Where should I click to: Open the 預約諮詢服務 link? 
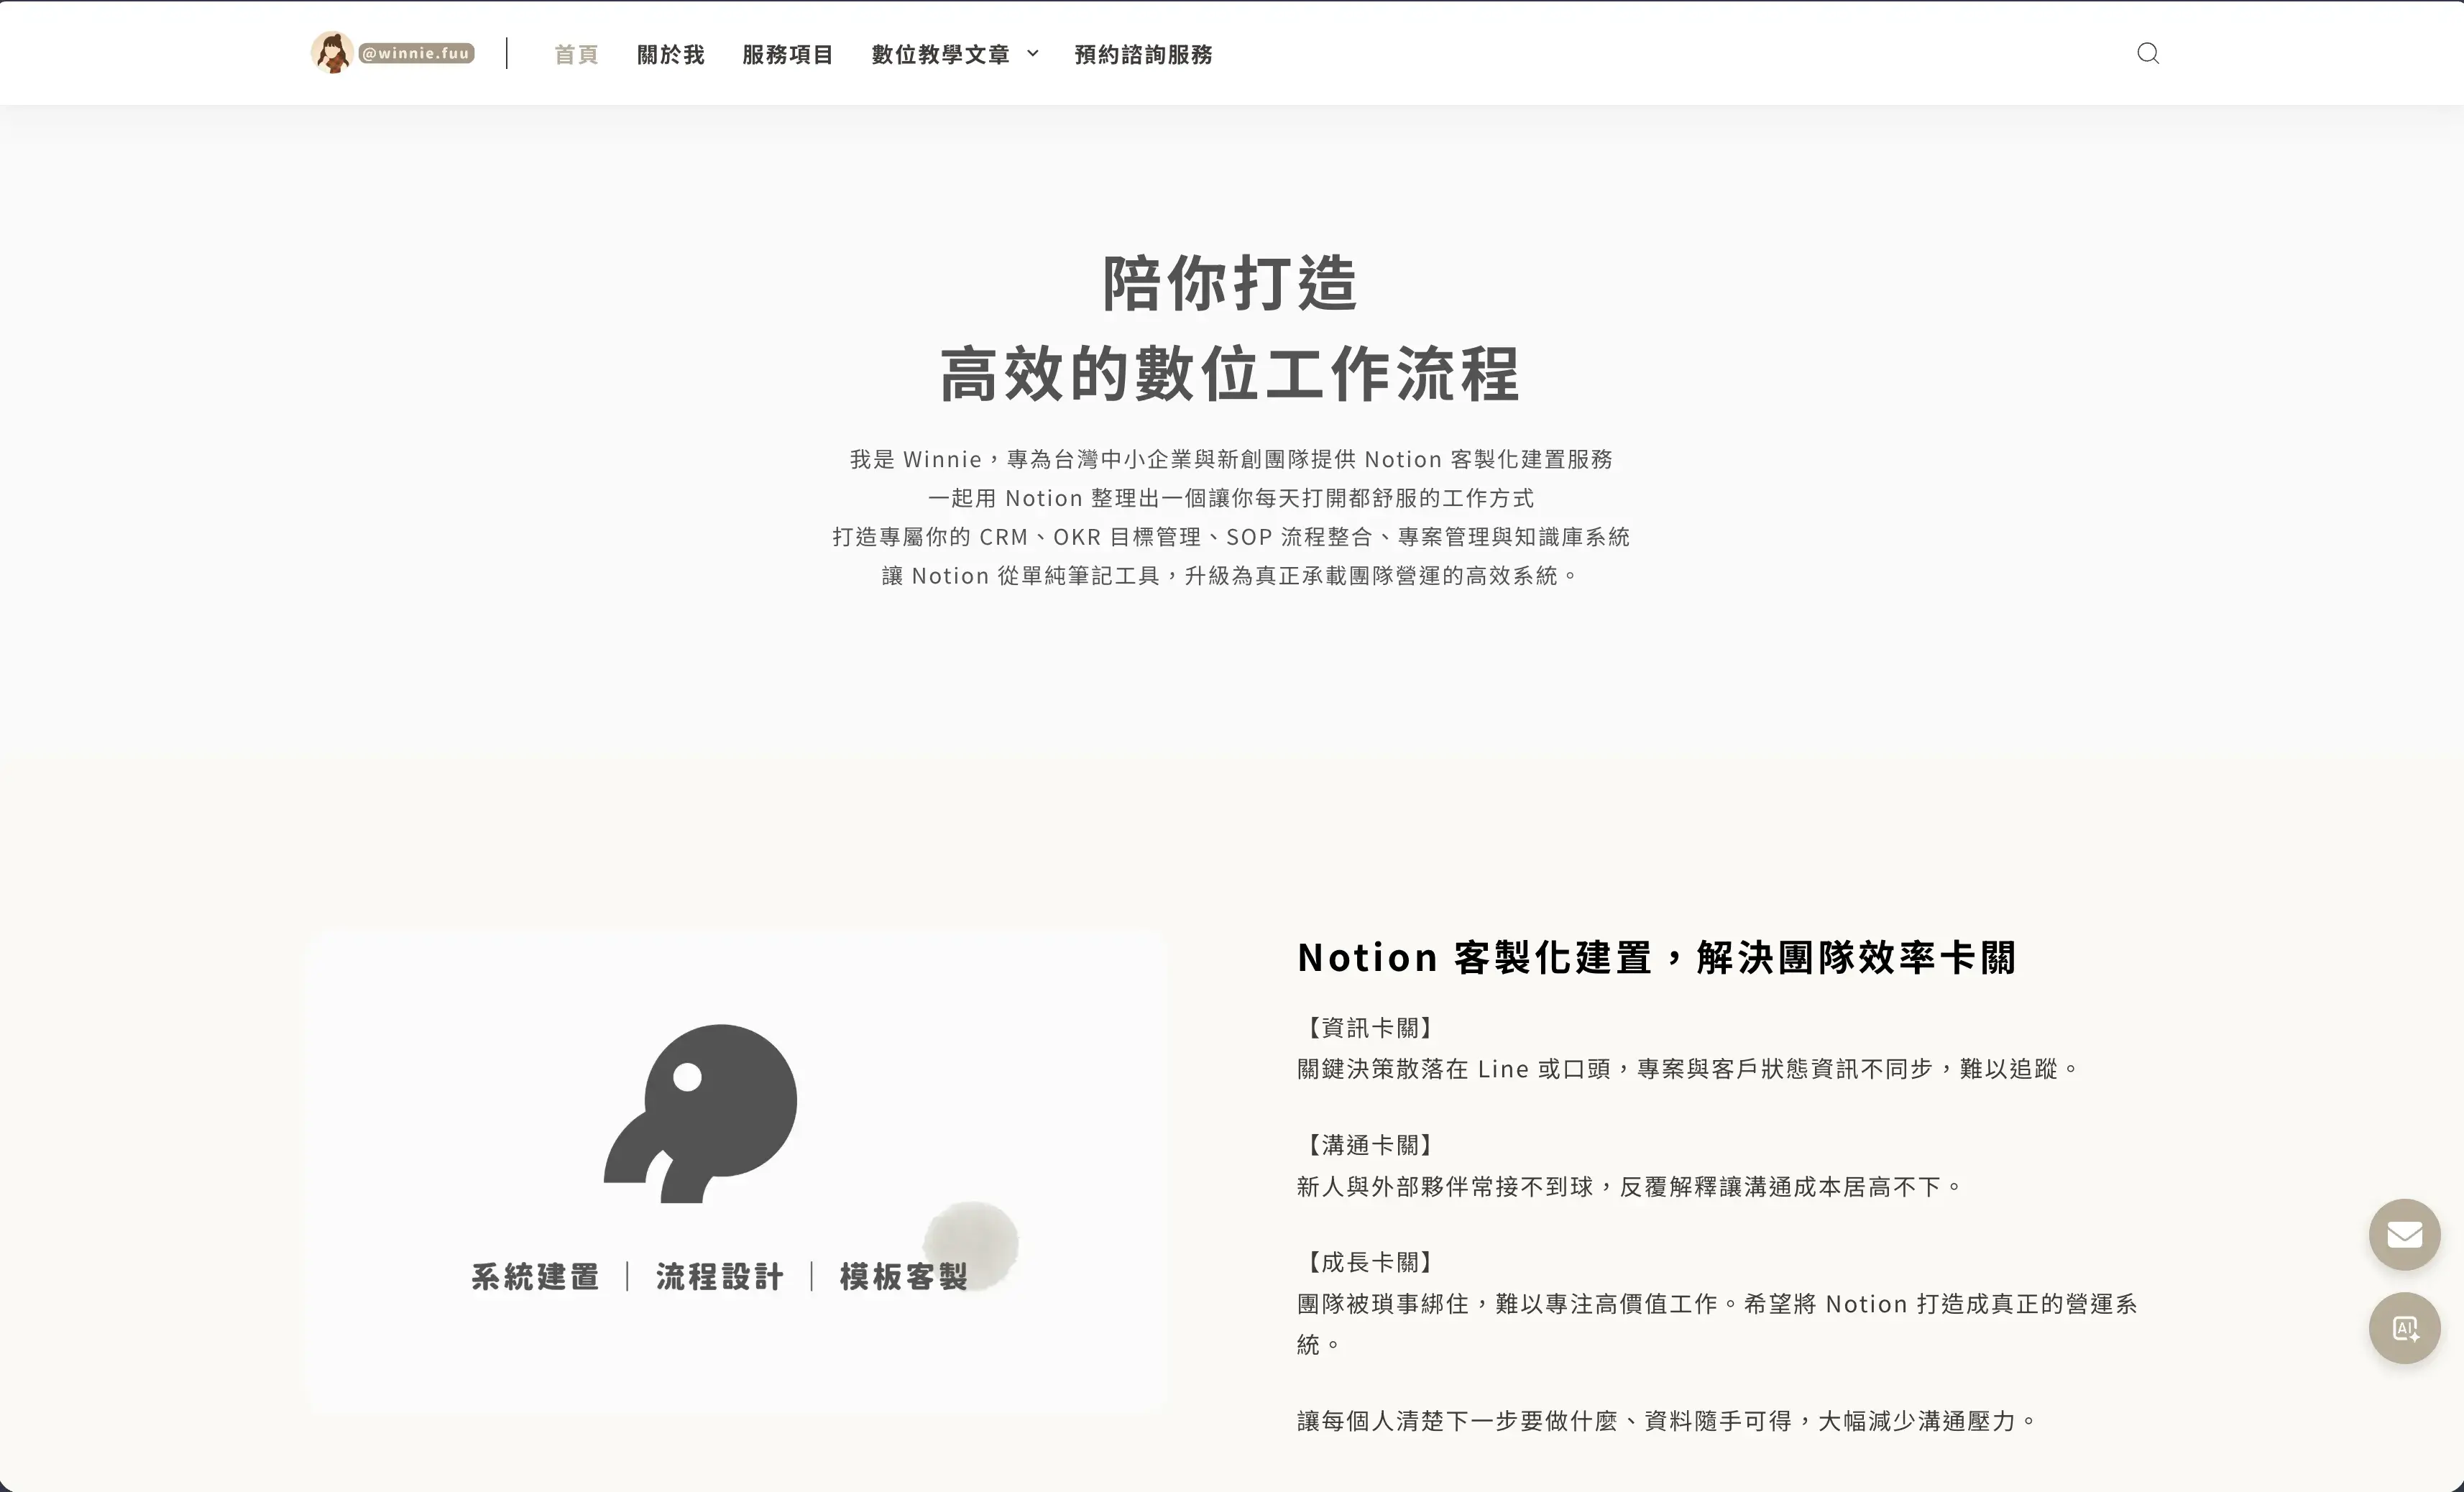click(1143, 54)
